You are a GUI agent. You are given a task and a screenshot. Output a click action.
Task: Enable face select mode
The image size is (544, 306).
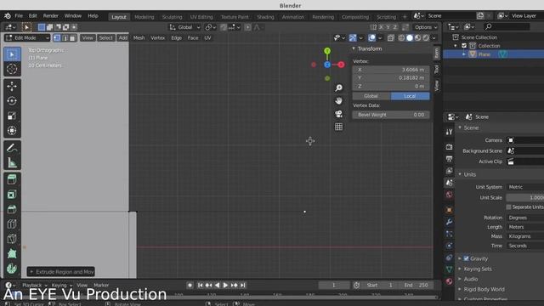(x=72, y=37)
